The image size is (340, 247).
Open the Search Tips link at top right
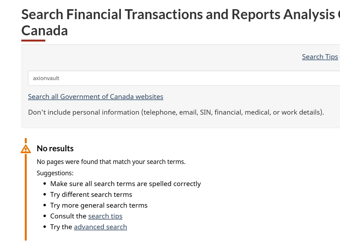click(320, 57)
